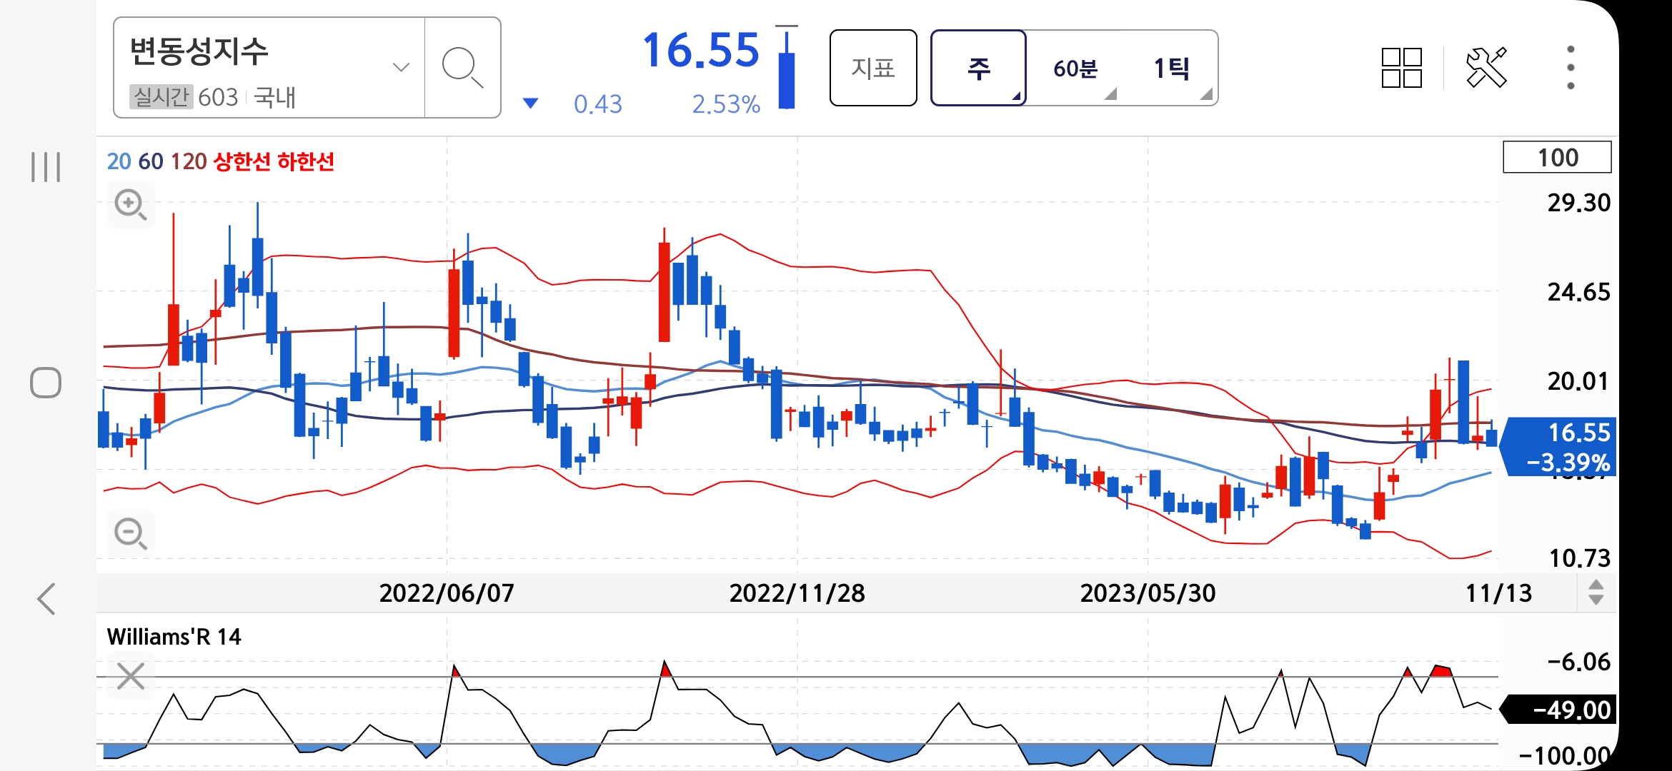Close the Williams'R 14 indicator panel
Viewport: 1672px width, 771px height.
click(x=131, y=675)
